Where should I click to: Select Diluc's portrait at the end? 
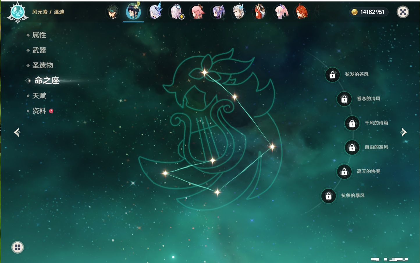point(301,12)
